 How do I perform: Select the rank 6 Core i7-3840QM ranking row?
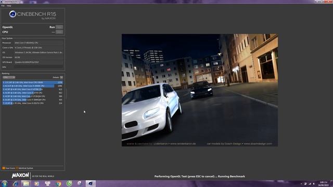pyautogui.click(x=32, y=100)
